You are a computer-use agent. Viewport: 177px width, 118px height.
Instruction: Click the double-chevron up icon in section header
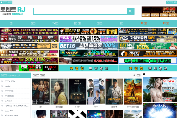[134, 75]
